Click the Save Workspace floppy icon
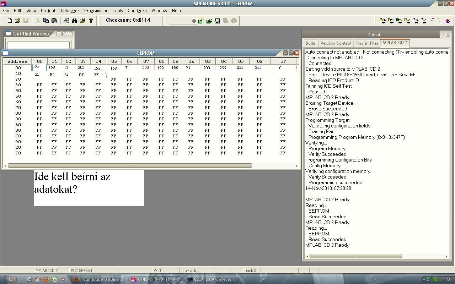The width and height of the screenshot is (455, 284). 217,21
